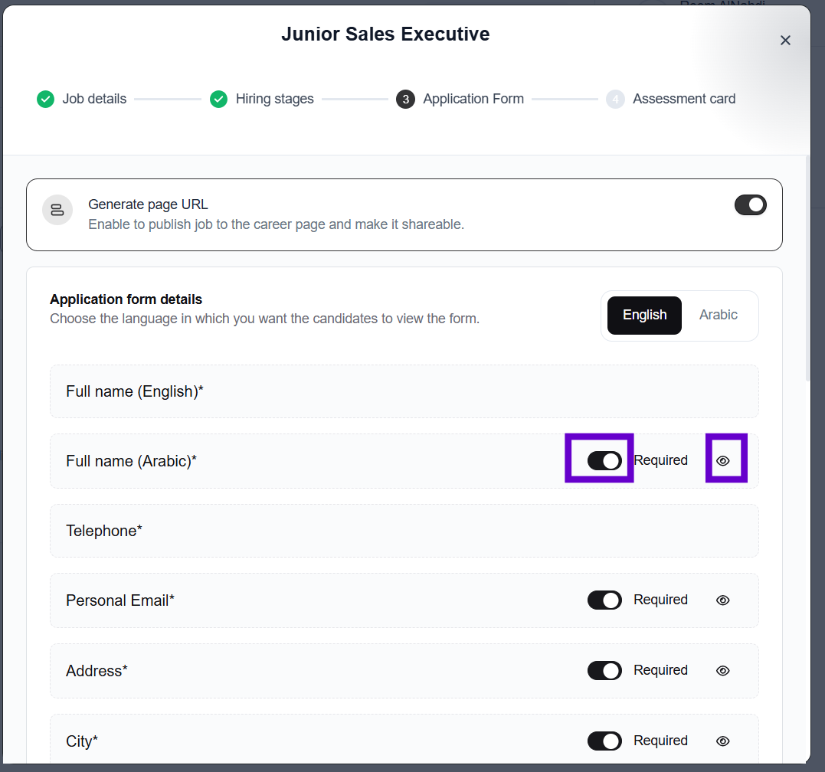Switch off Required toggle for Address
825x772 pixels.
604,671
